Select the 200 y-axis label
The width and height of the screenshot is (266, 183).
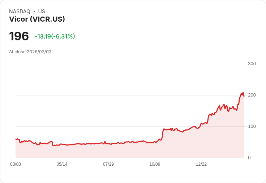click(x=252, y=95)
